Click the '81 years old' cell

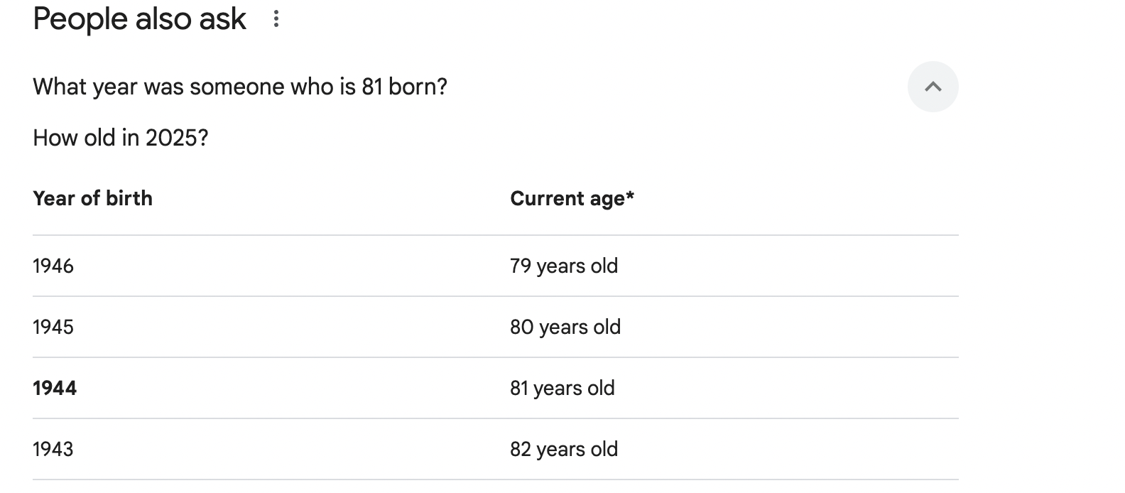pyautogui.click(x=562, y=389)
